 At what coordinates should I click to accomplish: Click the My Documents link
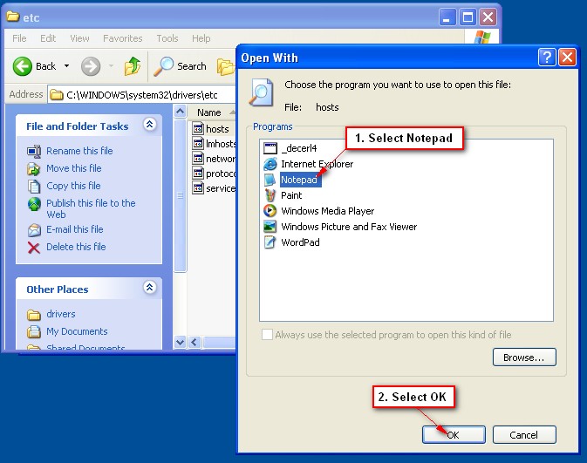77,331
